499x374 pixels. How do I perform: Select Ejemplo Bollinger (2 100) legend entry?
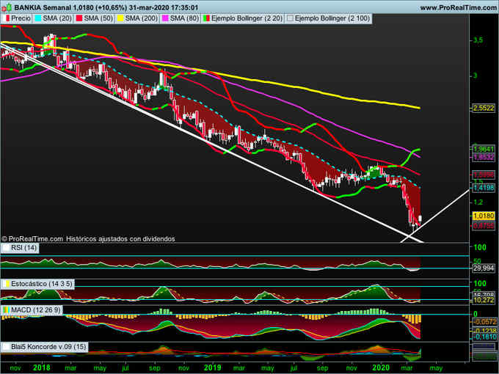329,18
